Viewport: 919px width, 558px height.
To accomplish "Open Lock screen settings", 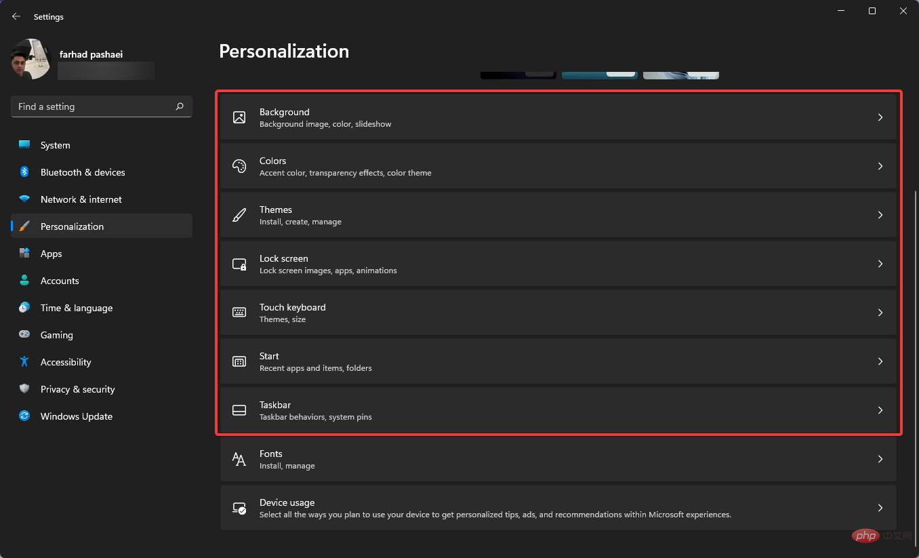I will (558, 264).
